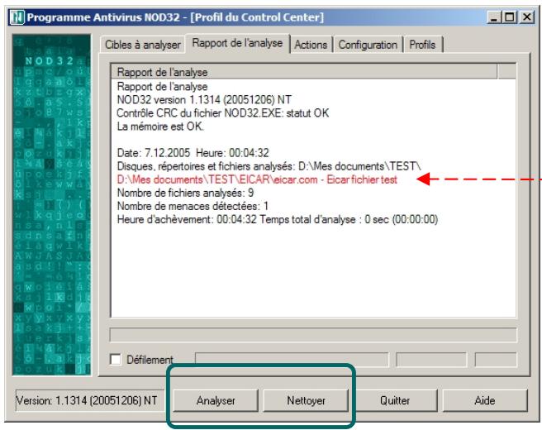This screenshot has width=542, height=430.
Task: Select the Contrôle CRC du fichier line
Action: coord(223,113)
